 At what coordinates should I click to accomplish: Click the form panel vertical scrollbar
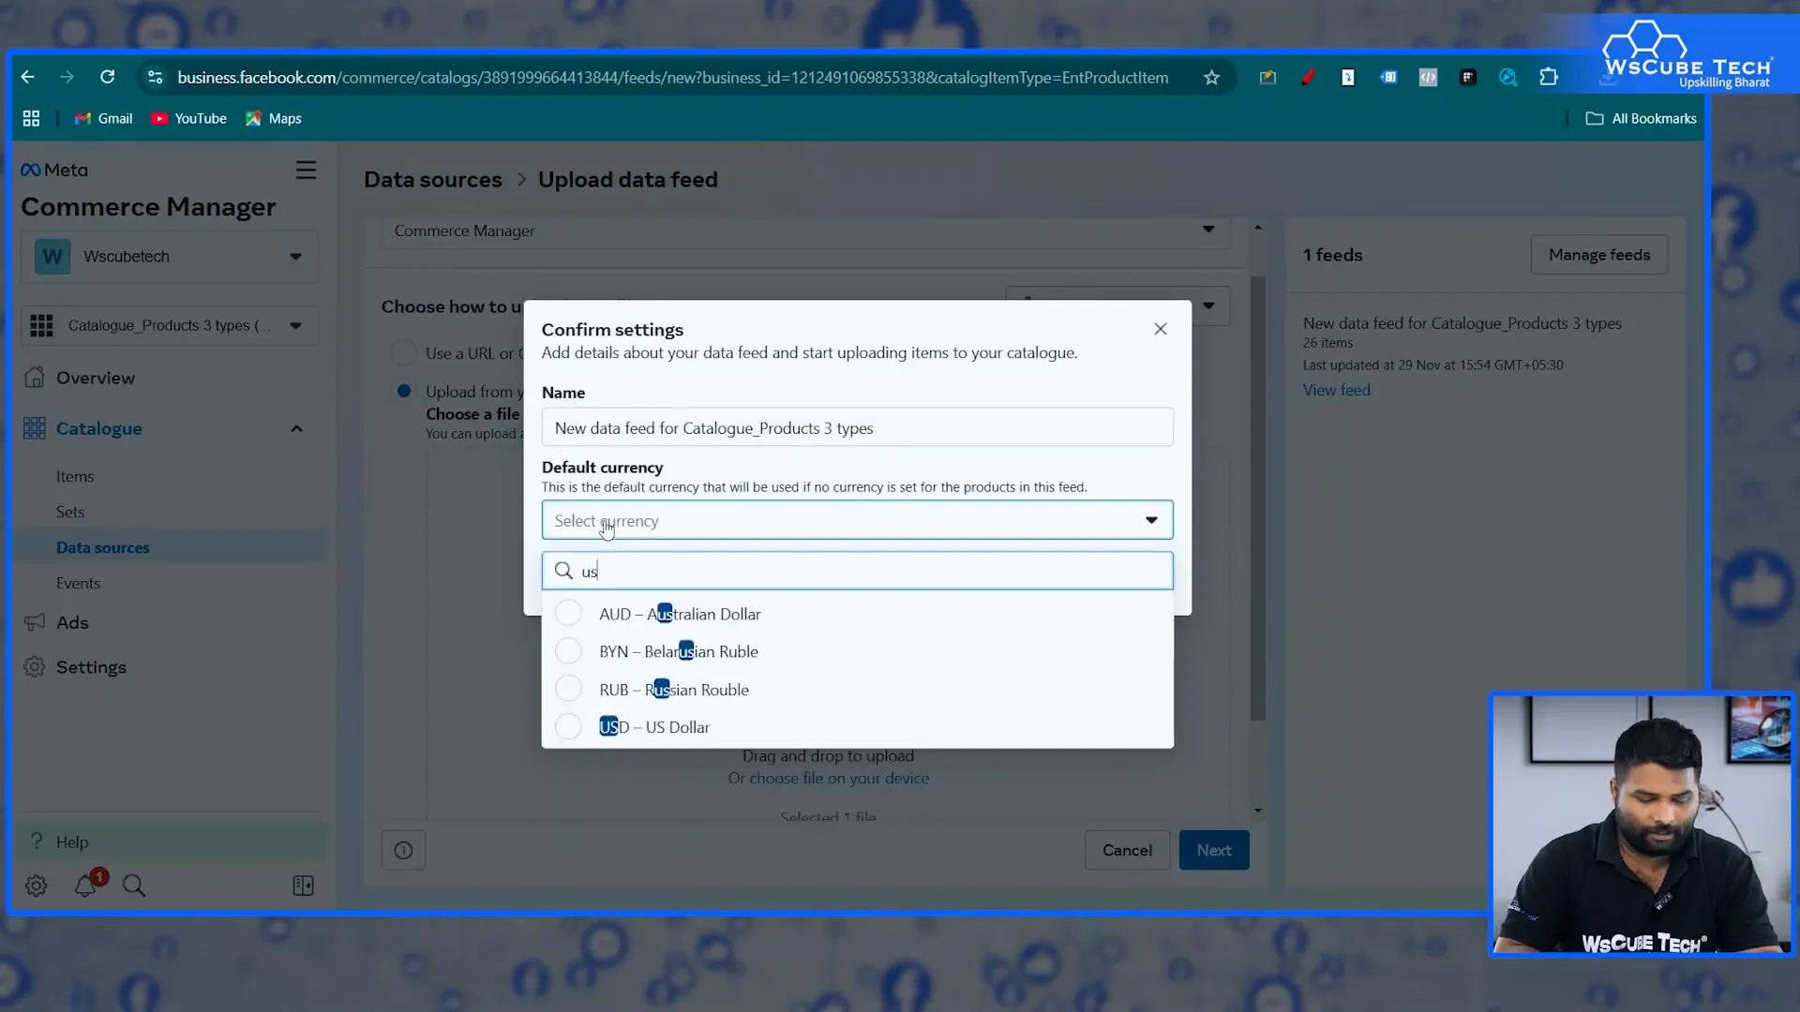[x=1258, y=497]
